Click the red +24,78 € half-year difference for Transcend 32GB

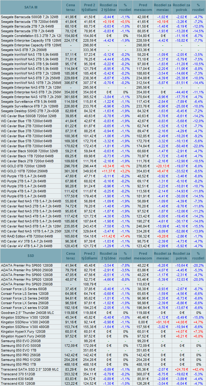[182, 370]
